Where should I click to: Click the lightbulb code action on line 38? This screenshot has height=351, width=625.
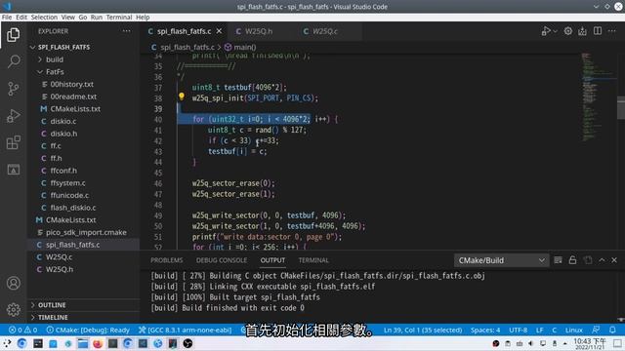tap(182, 97)
